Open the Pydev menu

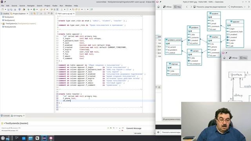55,5
